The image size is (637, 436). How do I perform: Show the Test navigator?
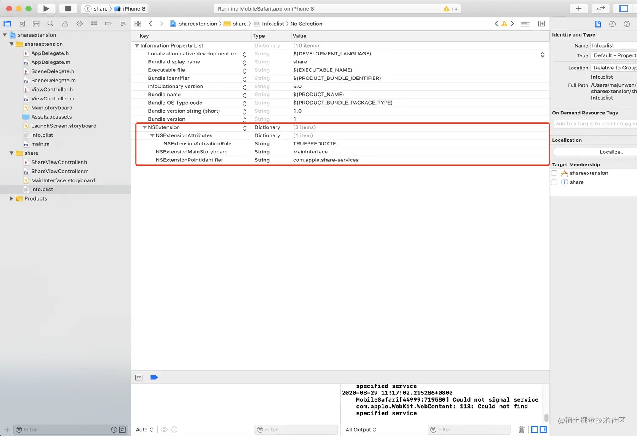coord(79,24)
